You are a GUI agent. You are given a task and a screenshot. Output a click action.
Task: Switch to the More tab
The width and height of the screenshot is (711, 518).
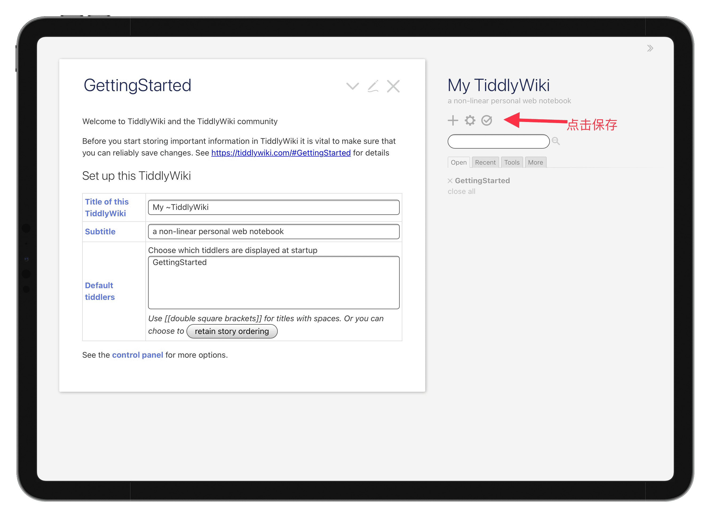535,162
